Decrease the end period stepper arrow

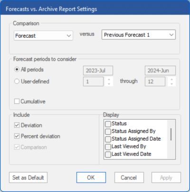tap(172, 84)
